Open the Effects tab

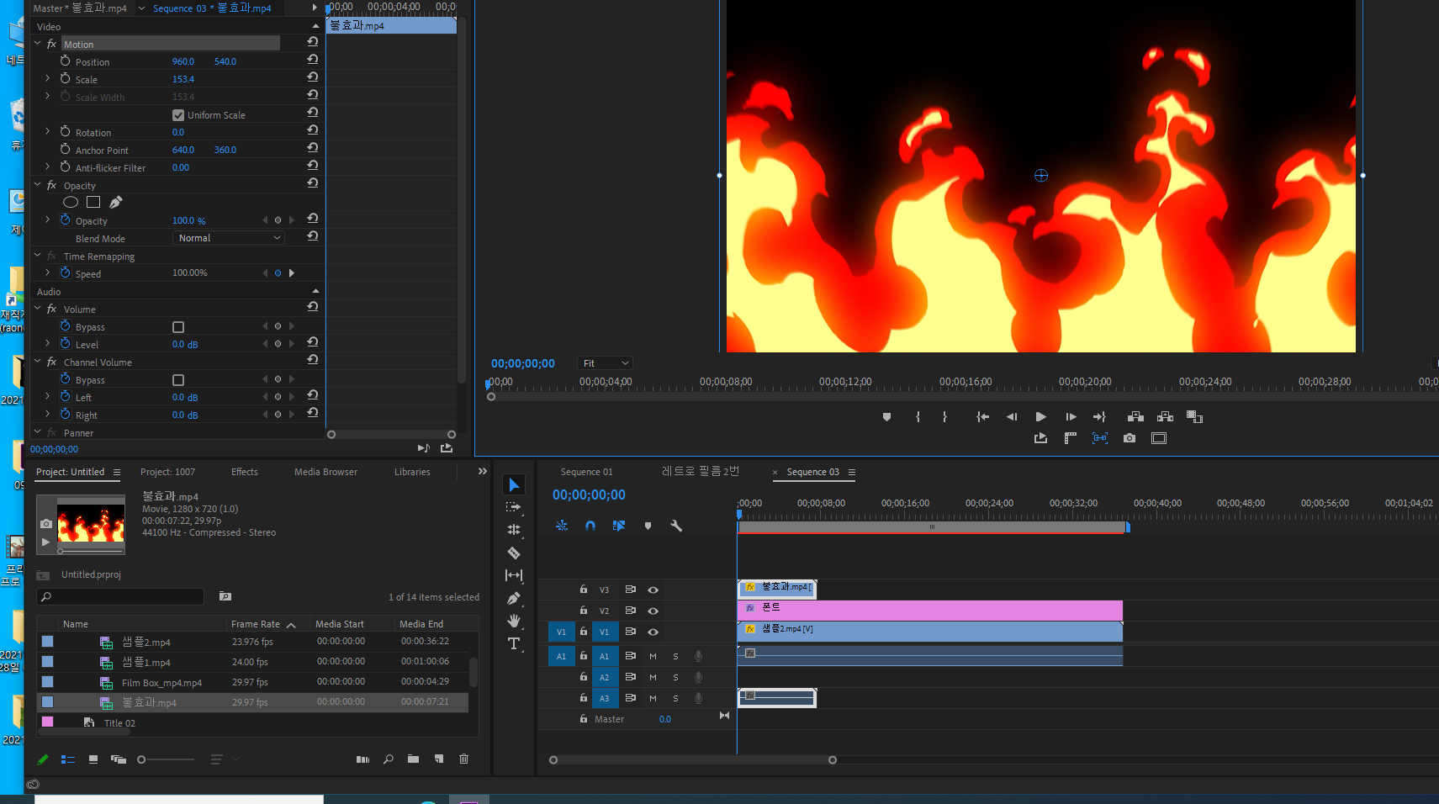click(245, 472)
